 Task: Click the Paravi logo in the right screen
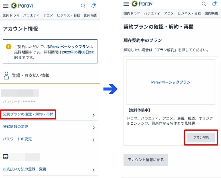(x=142, y=4)
